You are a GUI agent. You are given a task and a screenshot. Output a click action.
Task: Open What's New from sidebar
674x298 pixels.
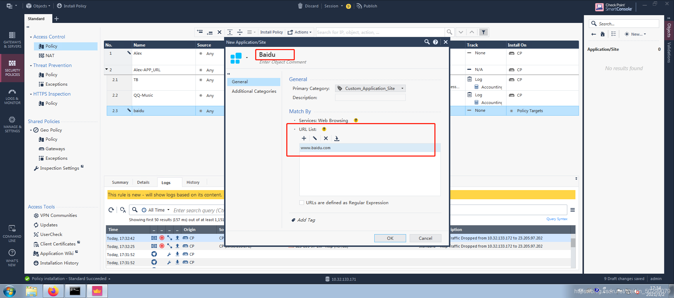12,258
